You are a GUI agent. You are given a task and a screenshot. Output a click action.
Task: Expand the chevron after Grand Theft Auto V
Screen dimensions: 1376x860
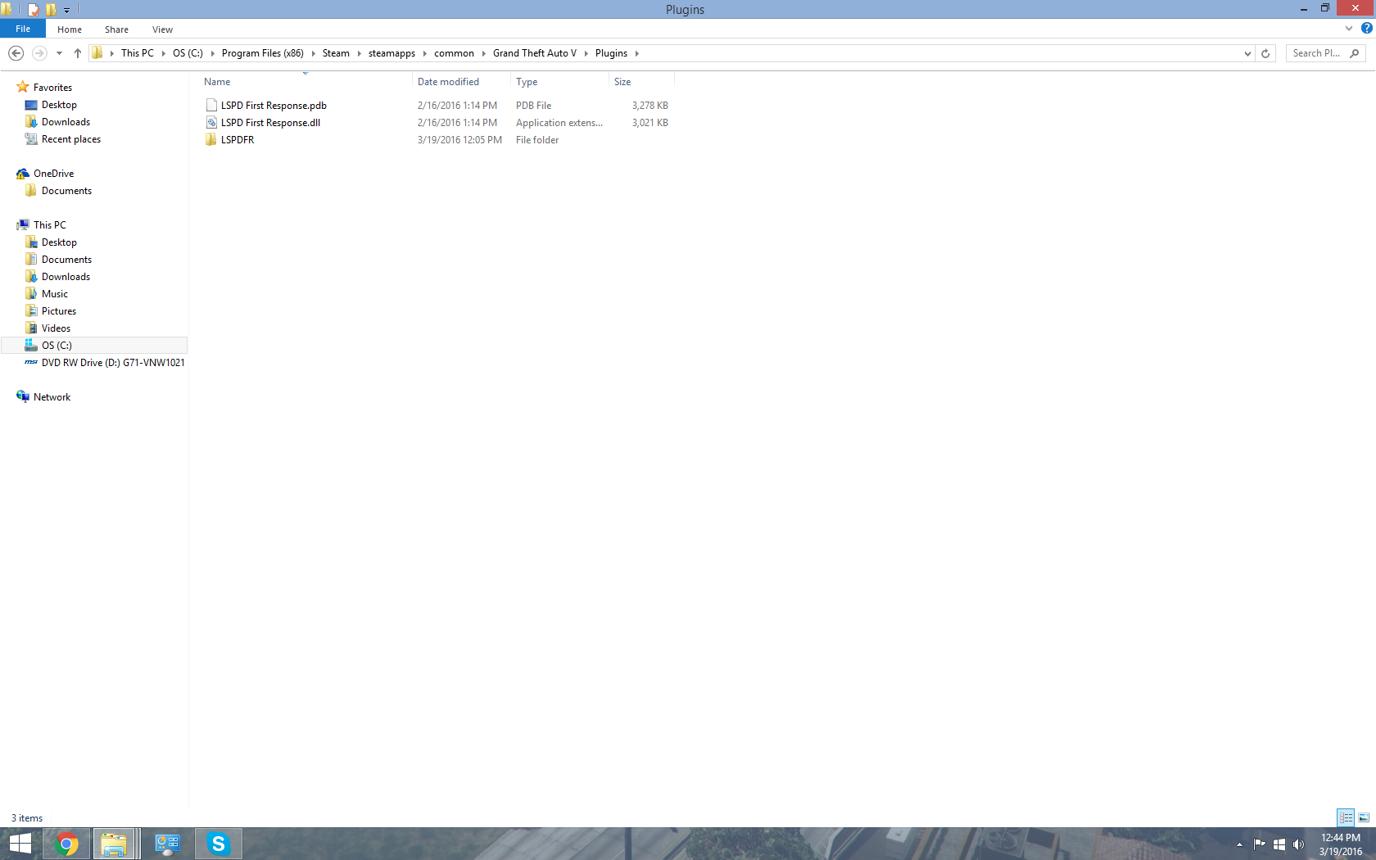click(x=586, y=53)
